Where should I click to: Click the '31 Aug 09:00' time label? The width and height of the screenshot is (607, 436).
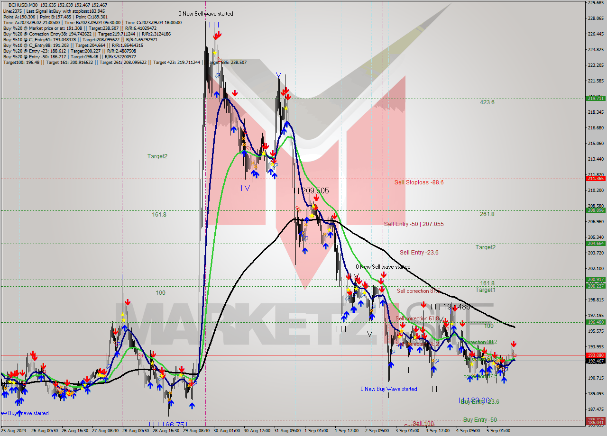coord(287,431)
